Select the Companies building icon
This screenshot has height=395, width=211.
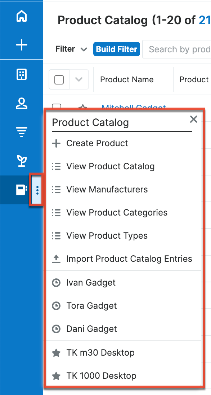click(22, 74)
